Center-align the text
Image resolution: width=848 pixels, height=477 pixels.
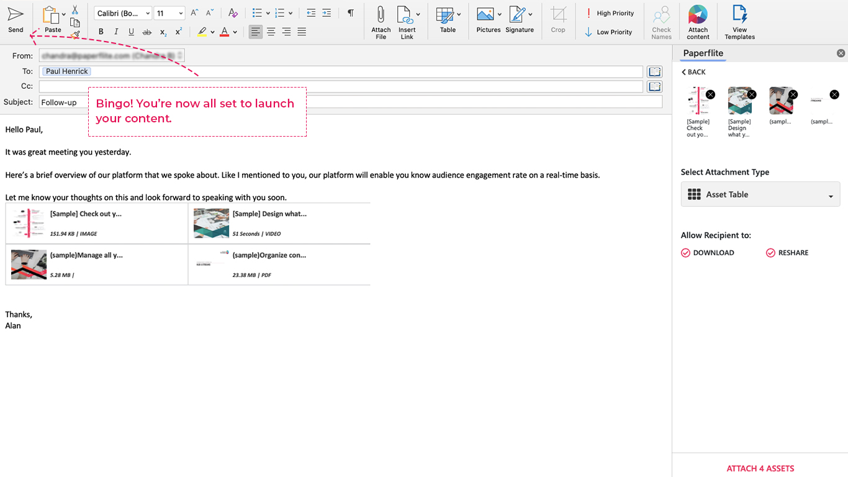(x=271, y=32)
